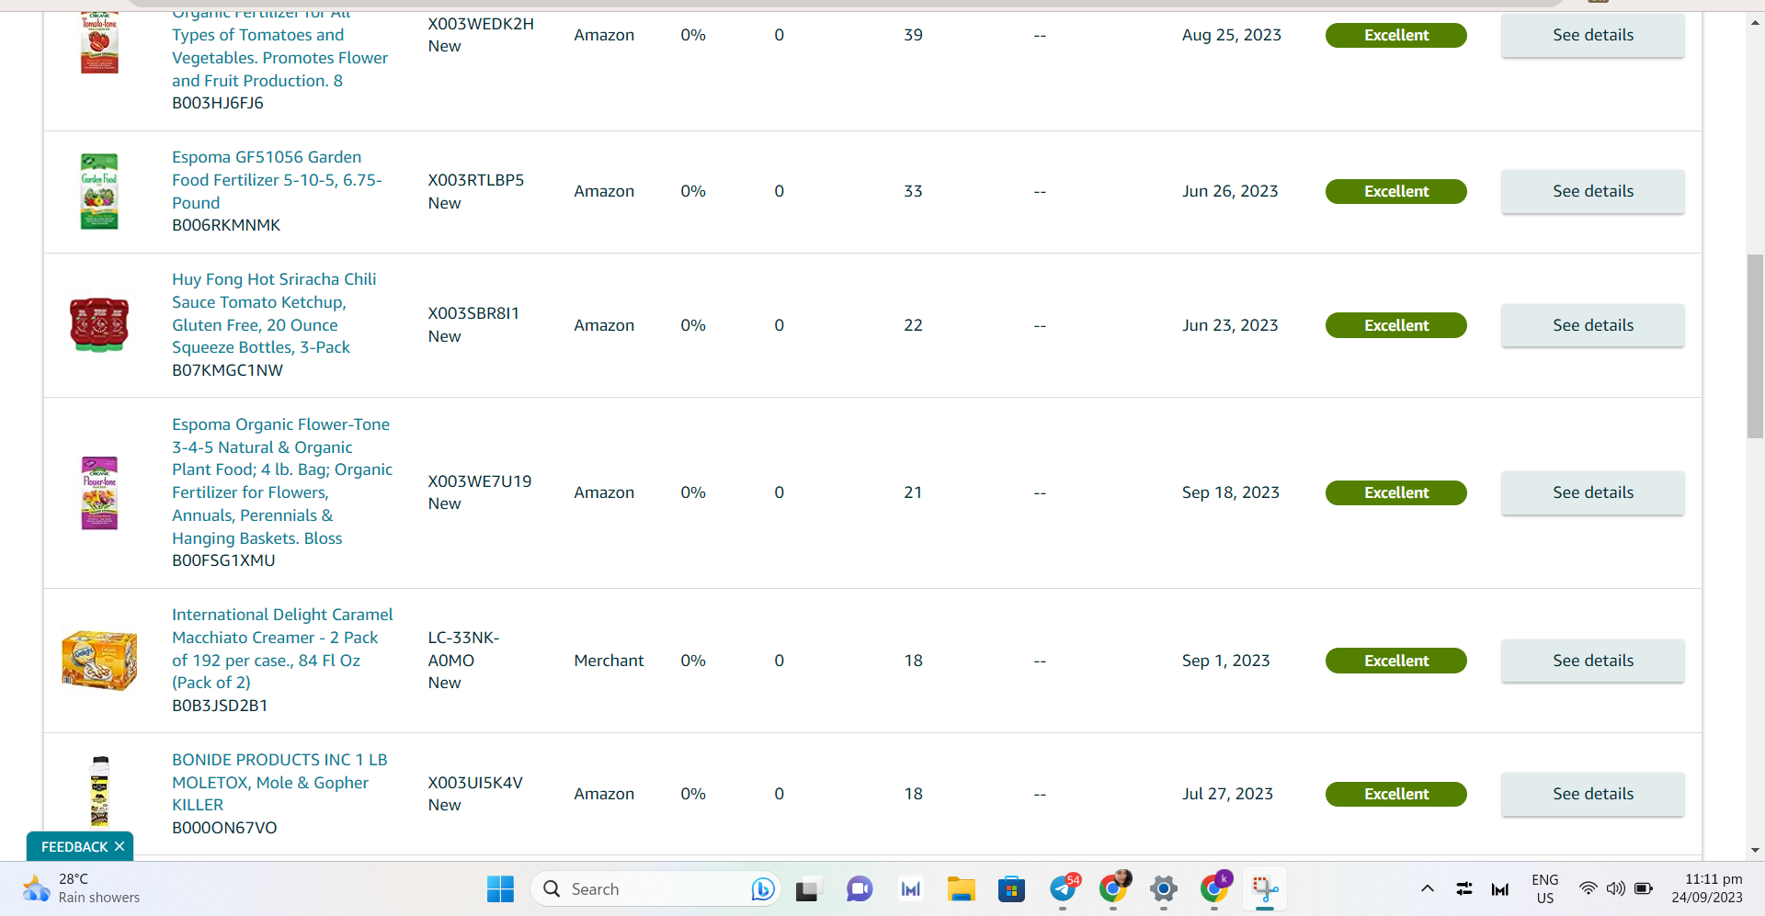See details for International Delight Creamer row
Image resolution: width=1765 pixels, height=916 pixels.
[1593, 661]
